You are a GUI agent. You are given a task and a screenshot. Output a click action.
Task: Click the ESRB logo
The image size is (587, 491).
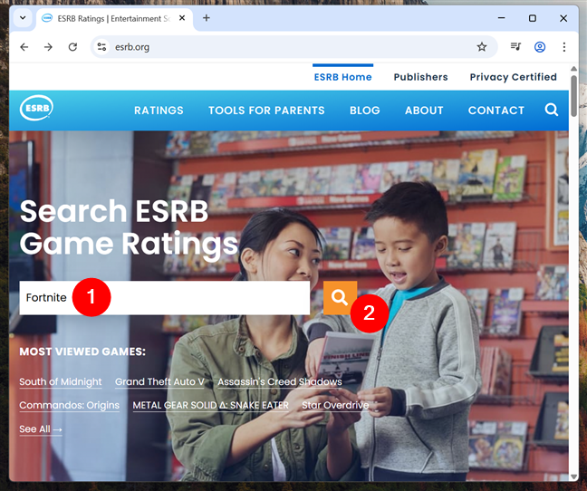[36, 108]
